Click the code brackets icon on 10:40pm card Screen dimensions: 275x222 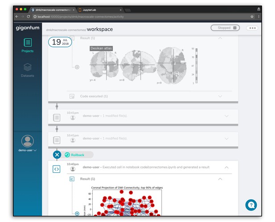click(x=57, y=169)
